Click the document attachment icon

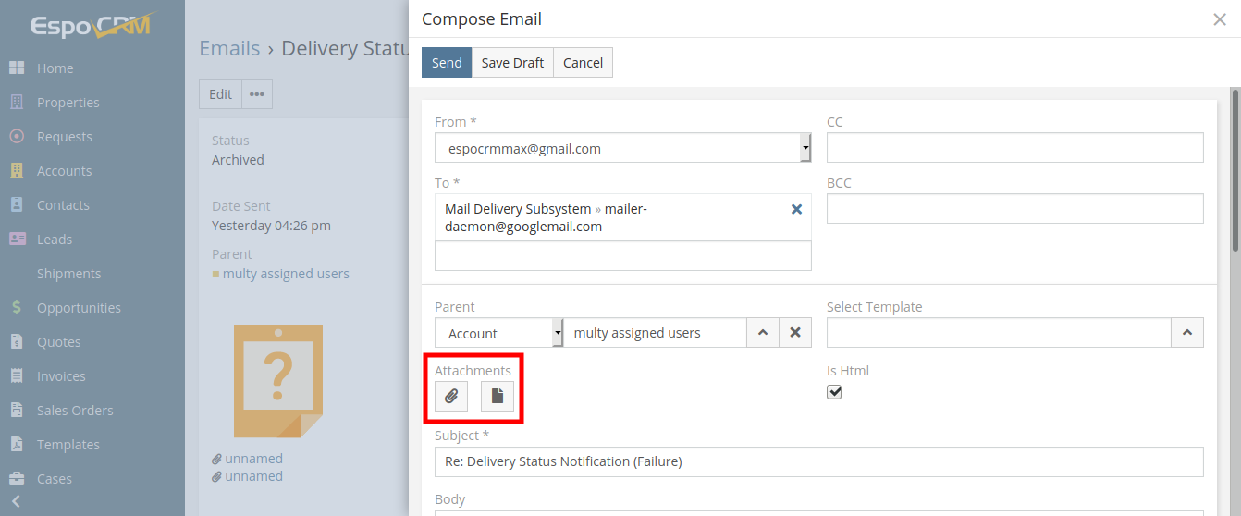[497, 397]
